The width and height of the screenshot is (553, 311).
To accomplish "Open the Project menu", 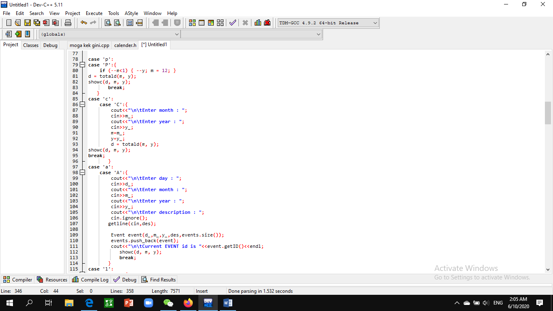I will pyautogui.click(x=72, y=13).
